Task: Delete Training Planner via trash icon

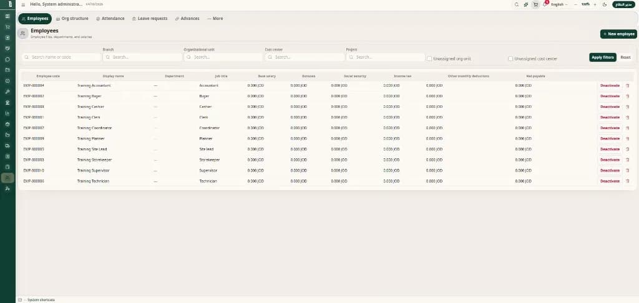Action: (628, 138)
